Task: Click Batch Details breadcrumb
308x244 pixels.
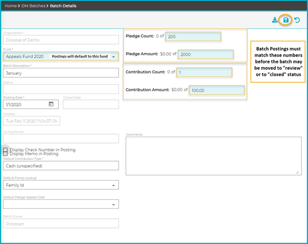Action: pyautogui.click(x=63, y=6)
